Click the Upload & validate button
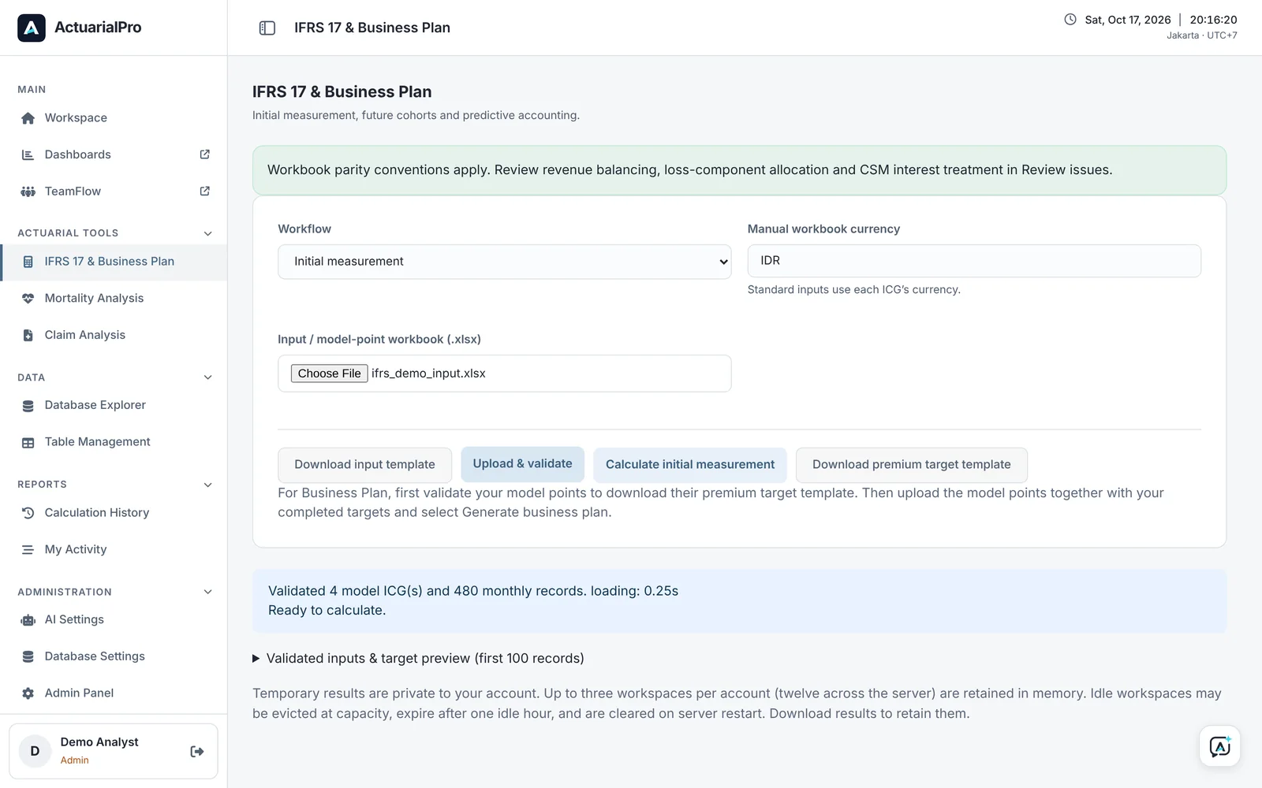 tap(522, 464)
